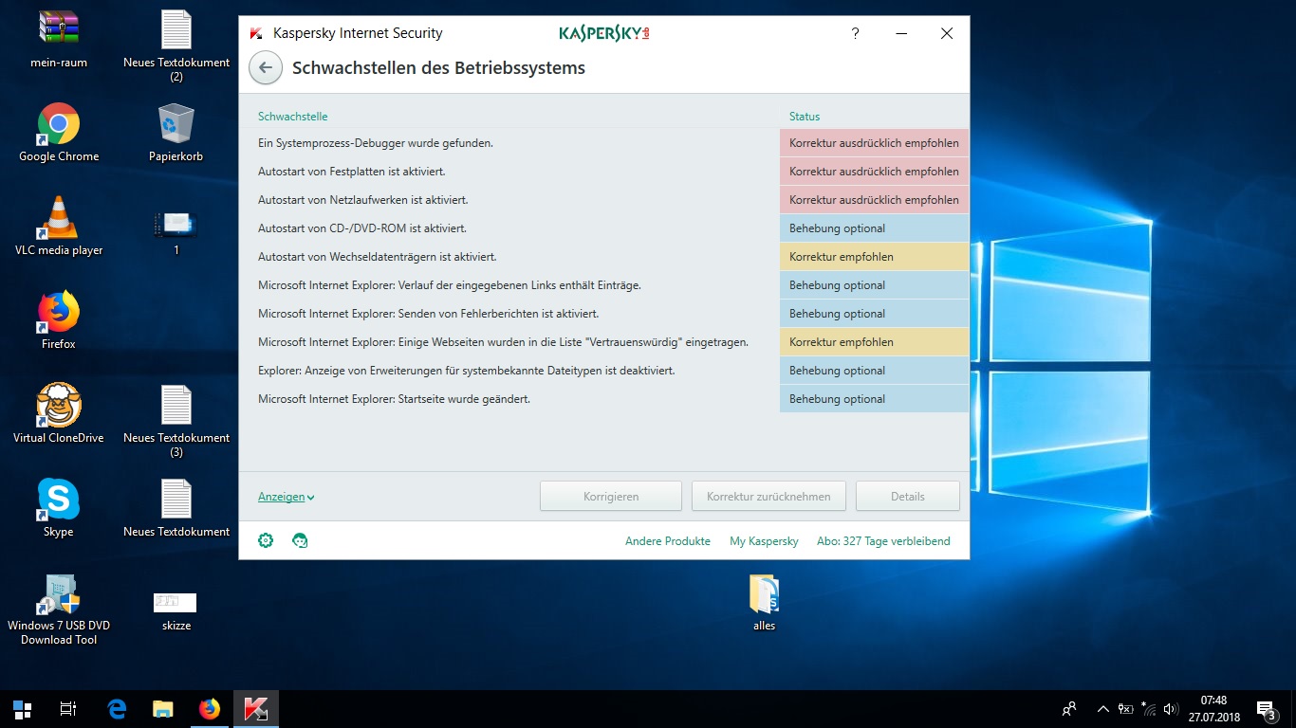This screenshot has width=1296, height=728.
Task: Select Systemprozess-Debugger wurde gefunden row
Action: [604, 143]
